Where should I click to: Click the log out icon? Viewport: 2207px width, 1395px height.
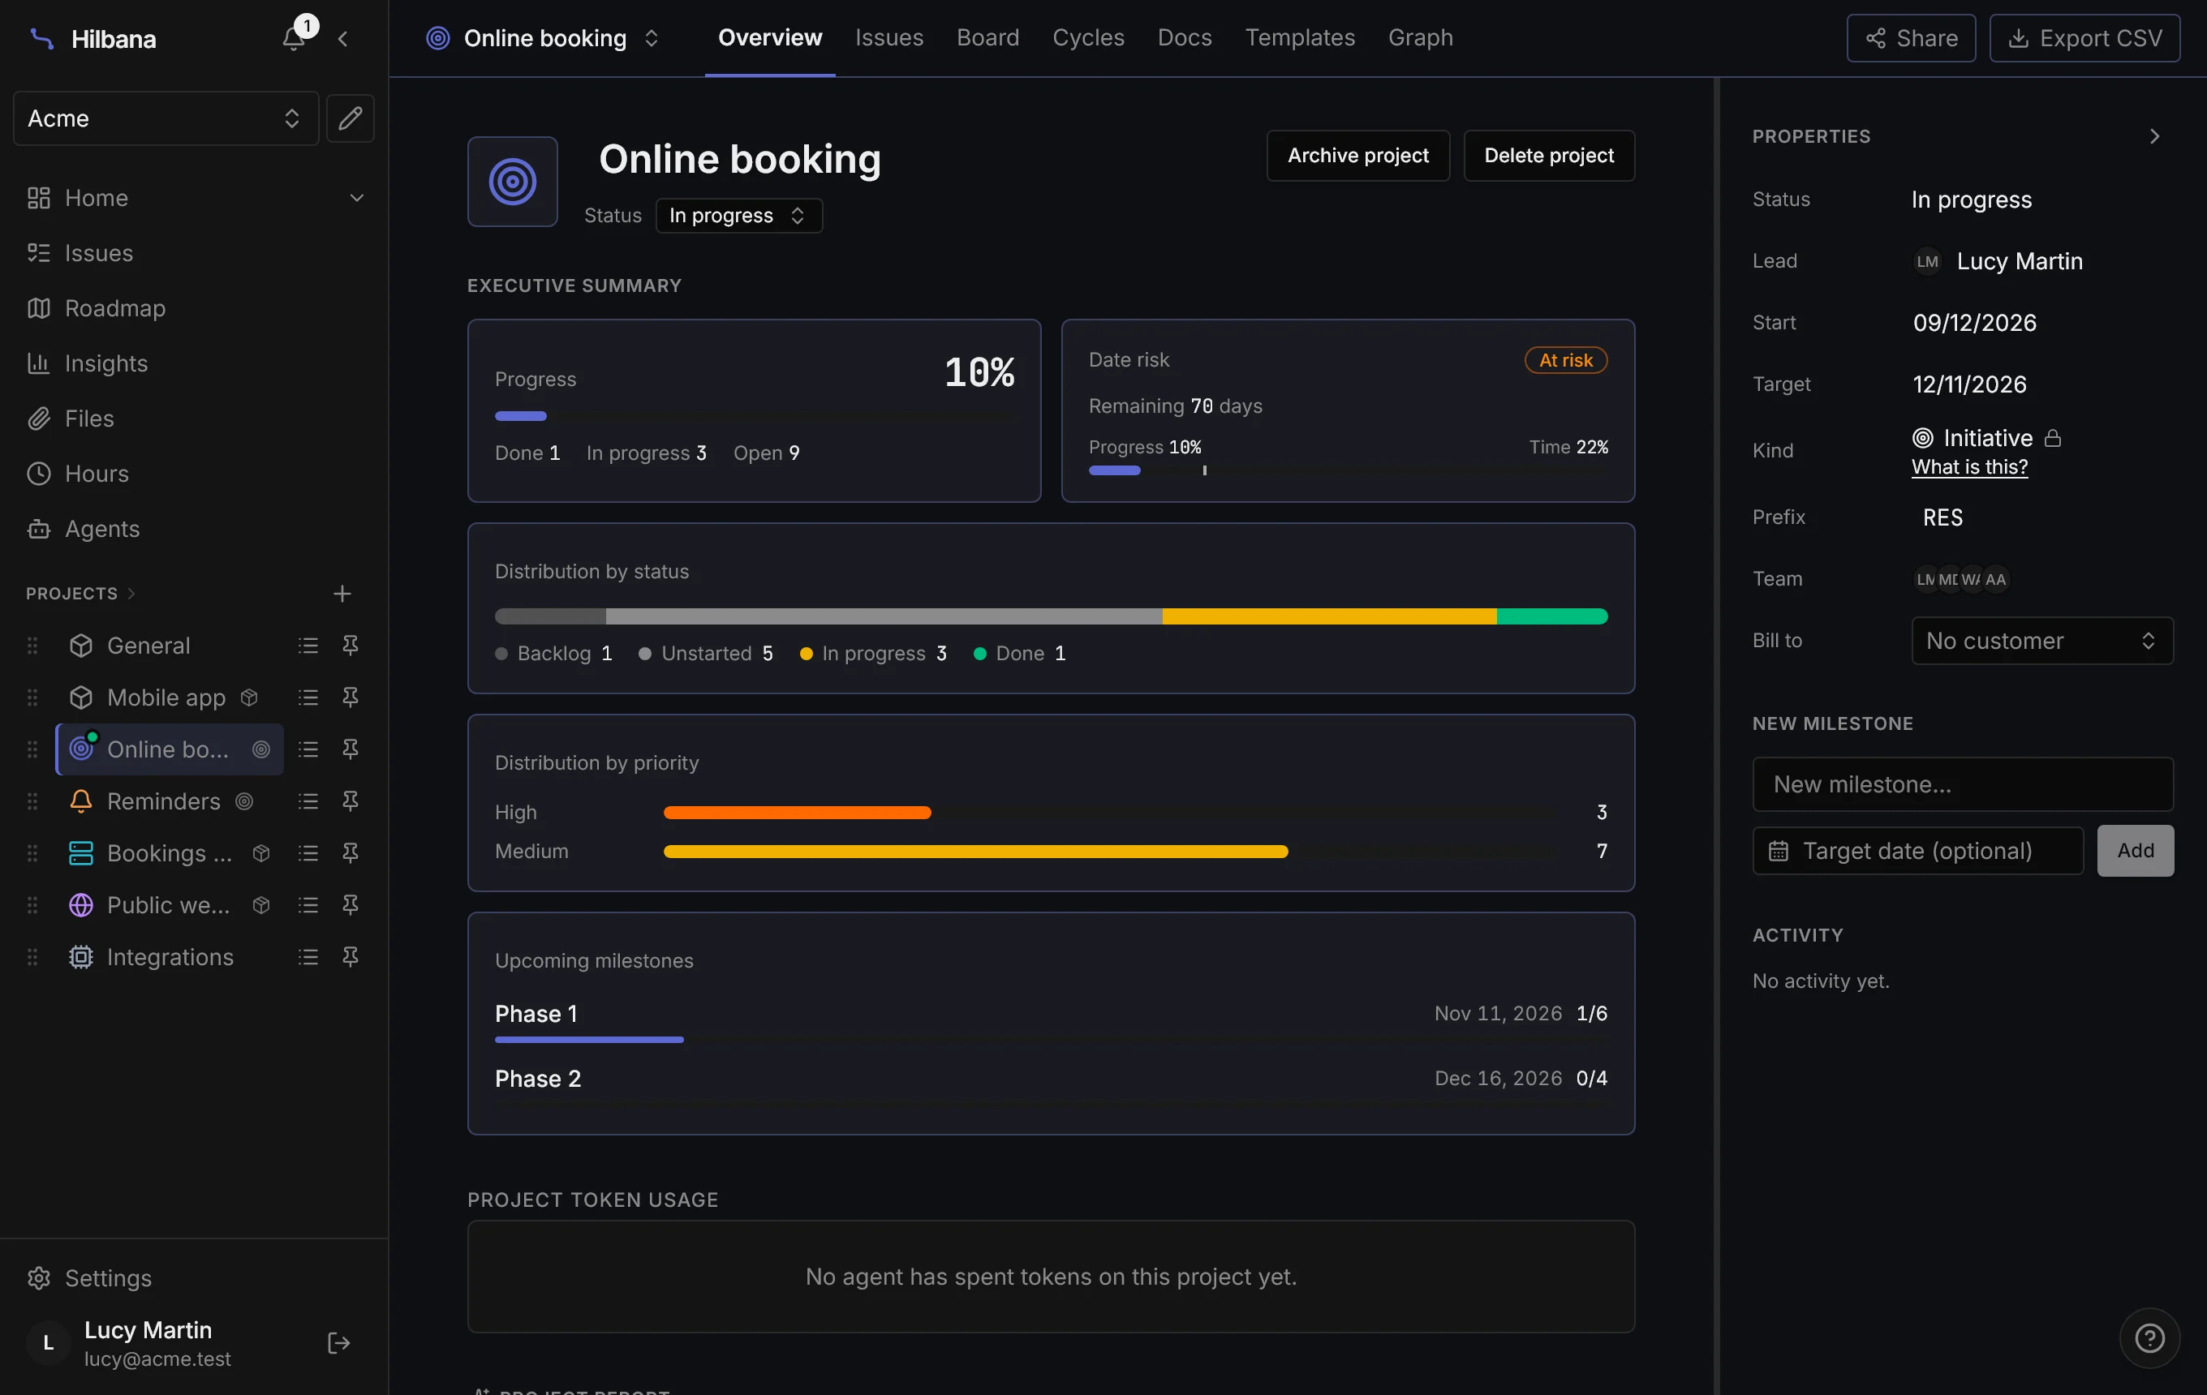point(338,1343)
